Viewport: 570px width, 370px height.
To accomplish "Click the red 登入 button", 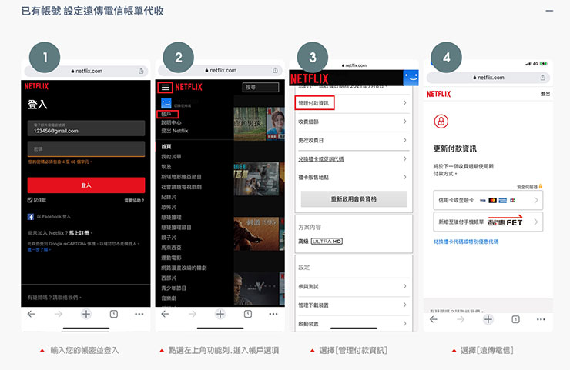I will pos(86,185).
